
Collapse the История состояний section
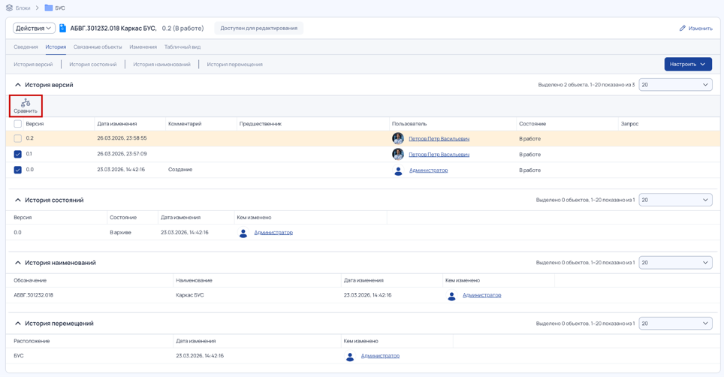[18, 201]
